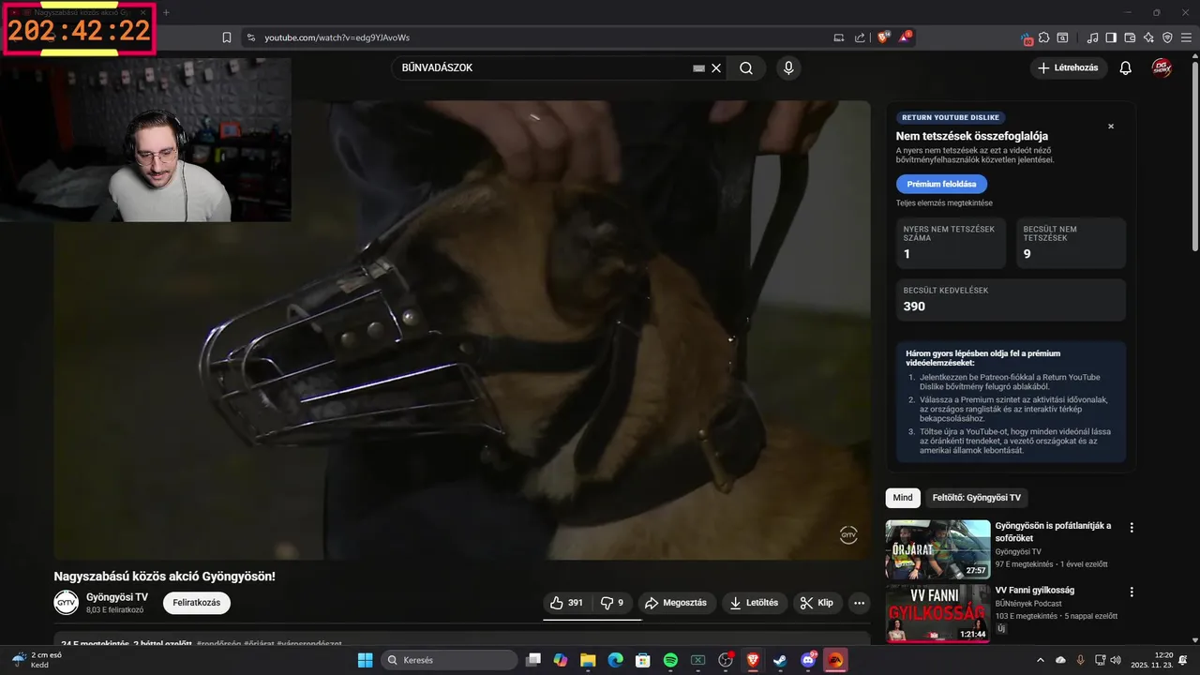Subscribe with the Feliratkozás button
Screen dimensions: 1200x675
pos(197,603)
